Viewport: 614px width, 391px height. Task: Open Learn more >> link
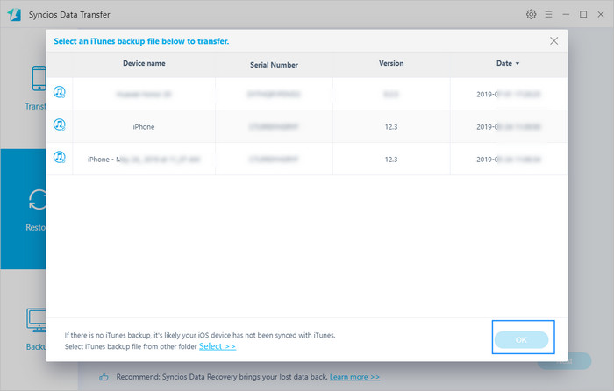[x=354, y=377]
